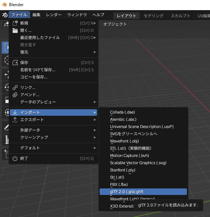Import an Alembic (.abc) file

[x=143, y=119]
